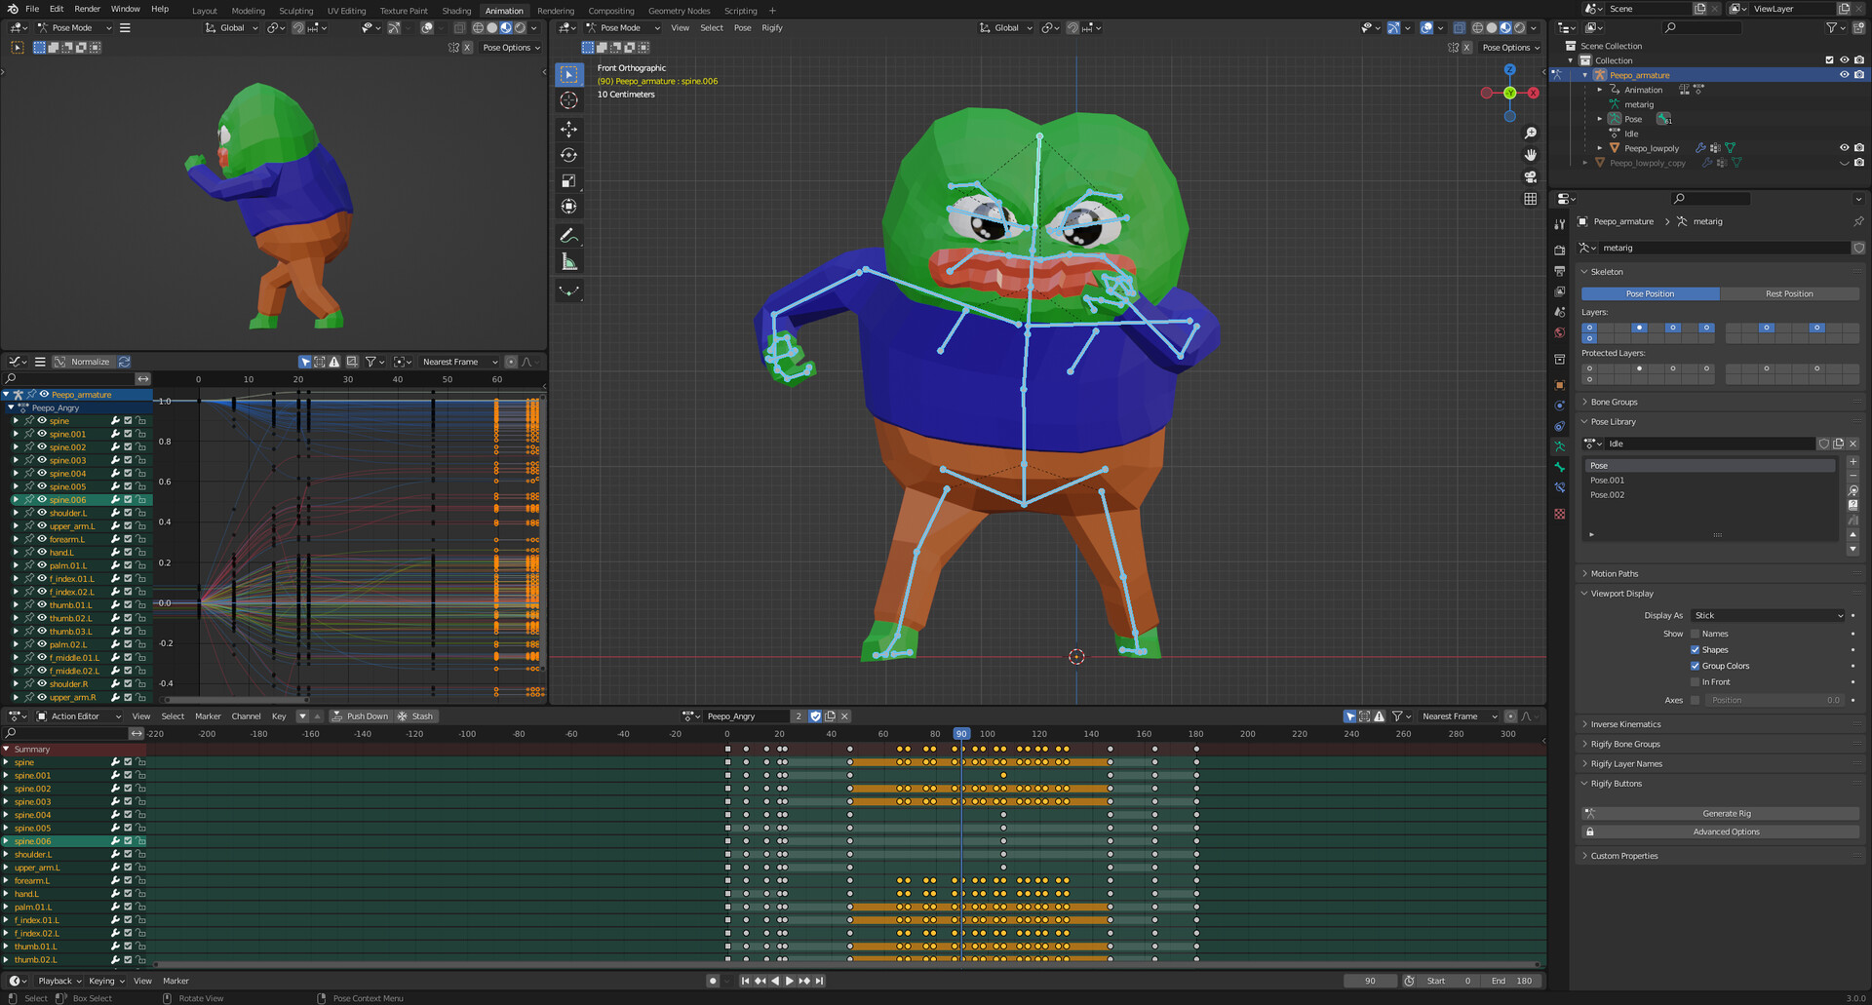
Task: Activate the Annotate tool
Action: point(569,235)
